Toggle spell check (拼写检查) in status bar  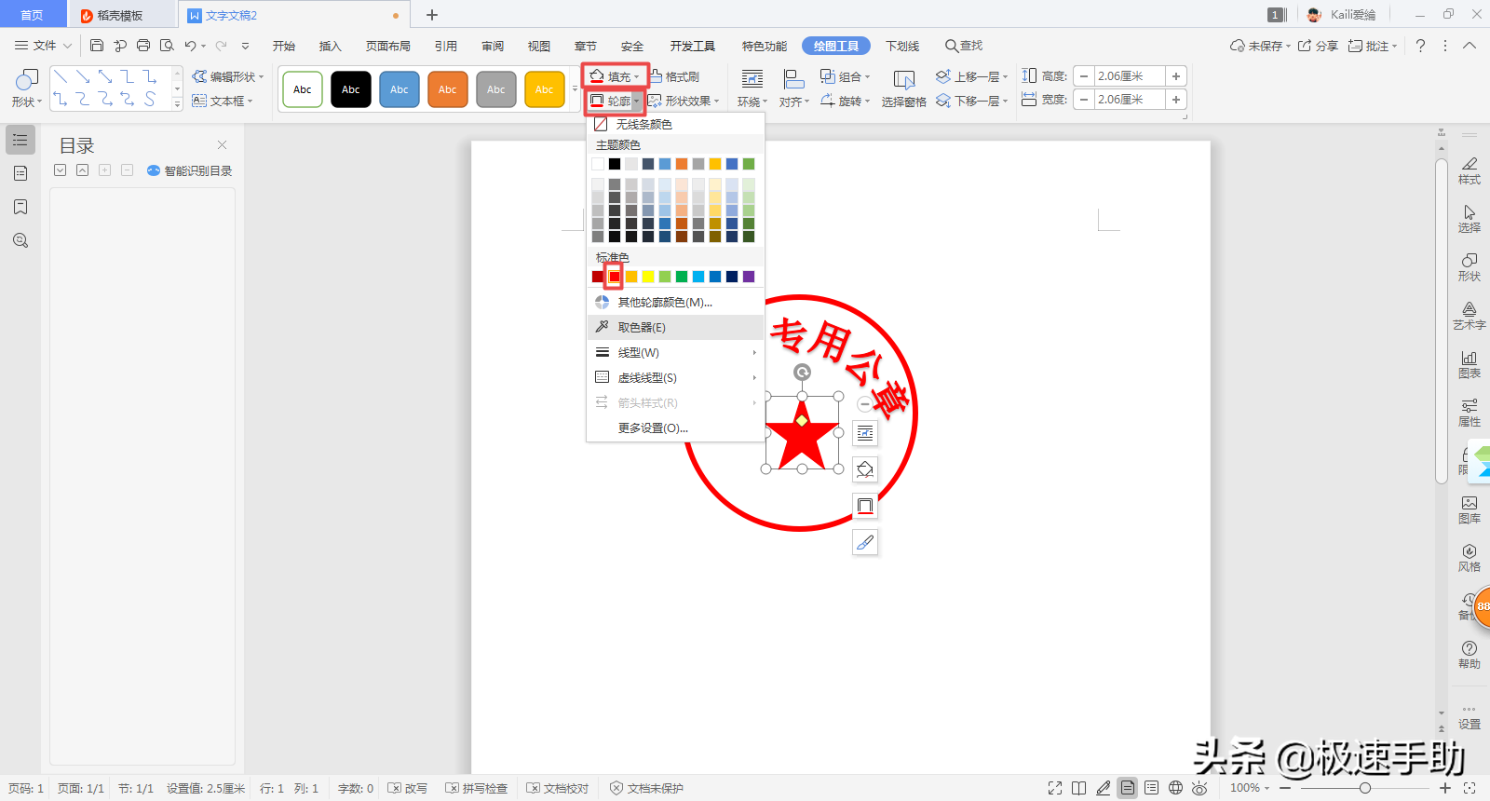(476, 788)
